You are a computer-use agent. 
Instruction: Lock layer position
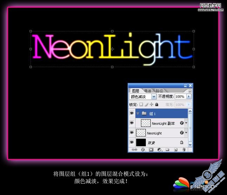(151, 104)
